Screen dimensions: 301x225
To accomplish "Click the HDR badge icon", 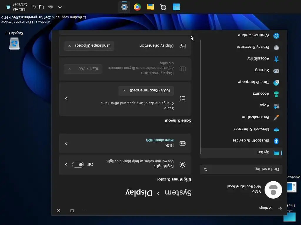I will (x=182, y=143).
